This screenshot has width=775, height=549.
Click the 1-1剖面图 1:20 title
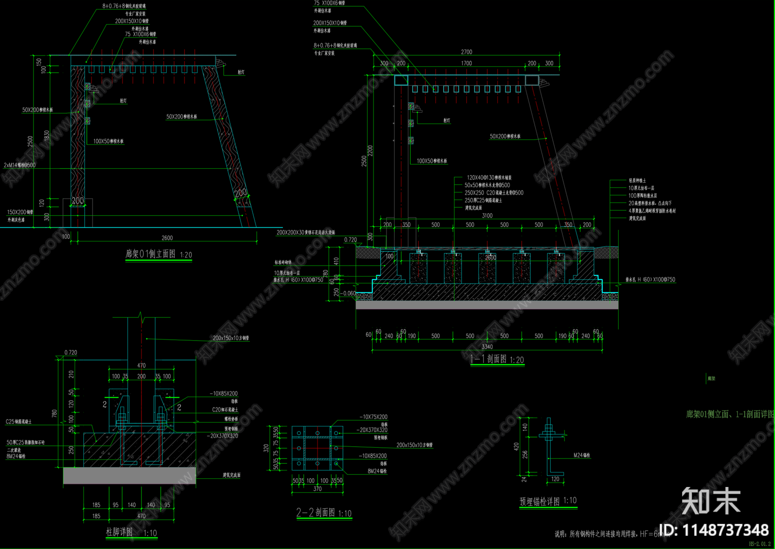497,359
